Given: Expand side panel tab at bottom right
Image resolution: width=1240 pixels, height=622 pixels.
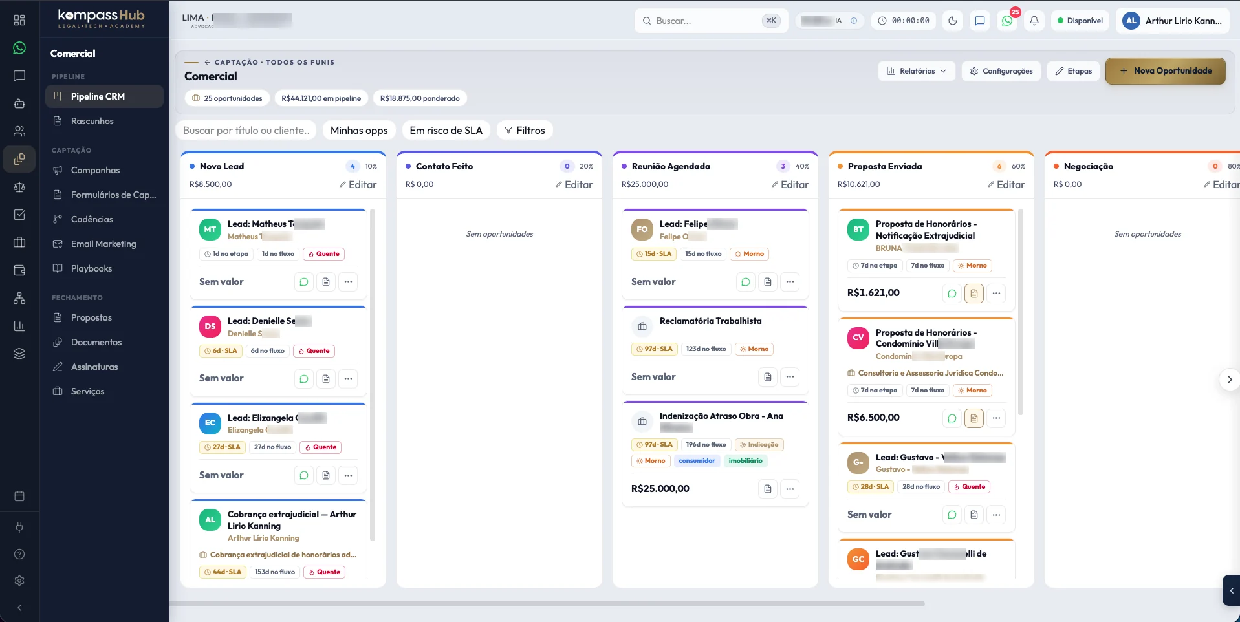Looking at the screenshot, I should (x=1232, y=590).
